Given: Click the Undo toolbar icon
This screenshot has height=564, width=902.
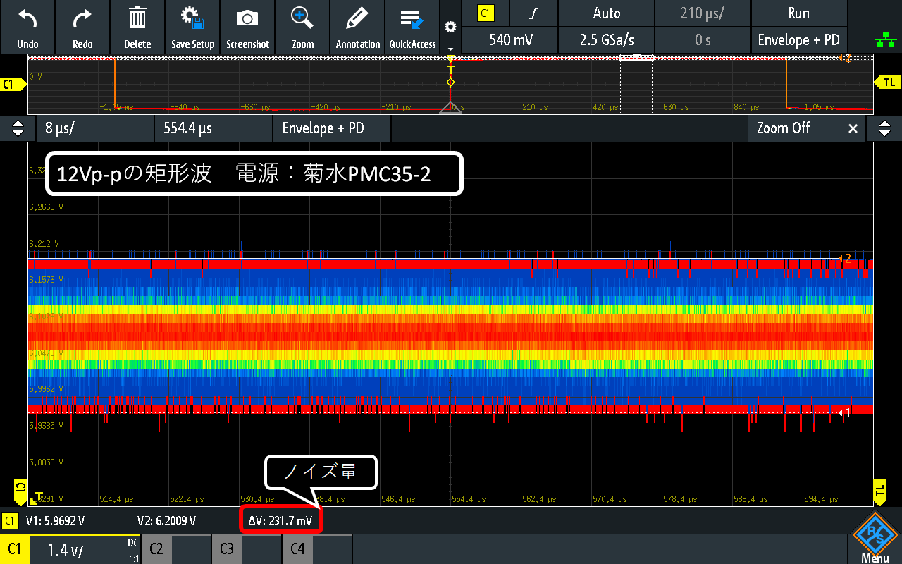Looking at the screenshot, I should (27, 27).
